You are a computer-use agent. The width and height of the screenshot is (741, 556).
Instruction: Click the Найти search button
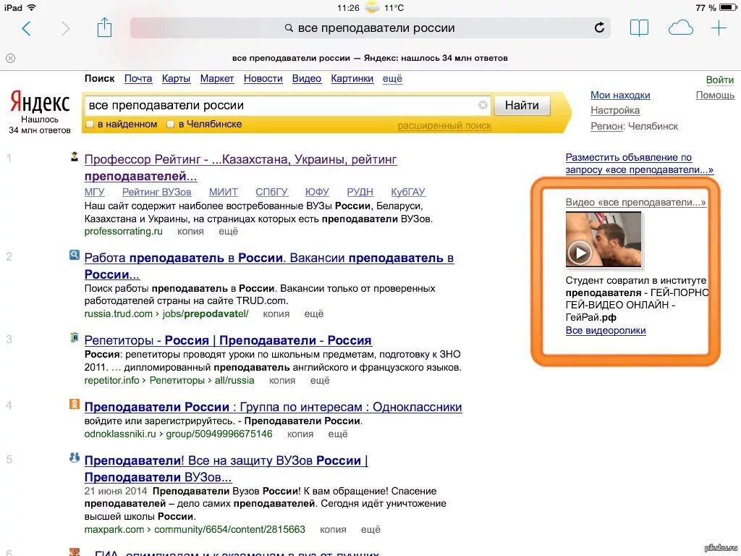pyautogui.click(x=522, y=105)
